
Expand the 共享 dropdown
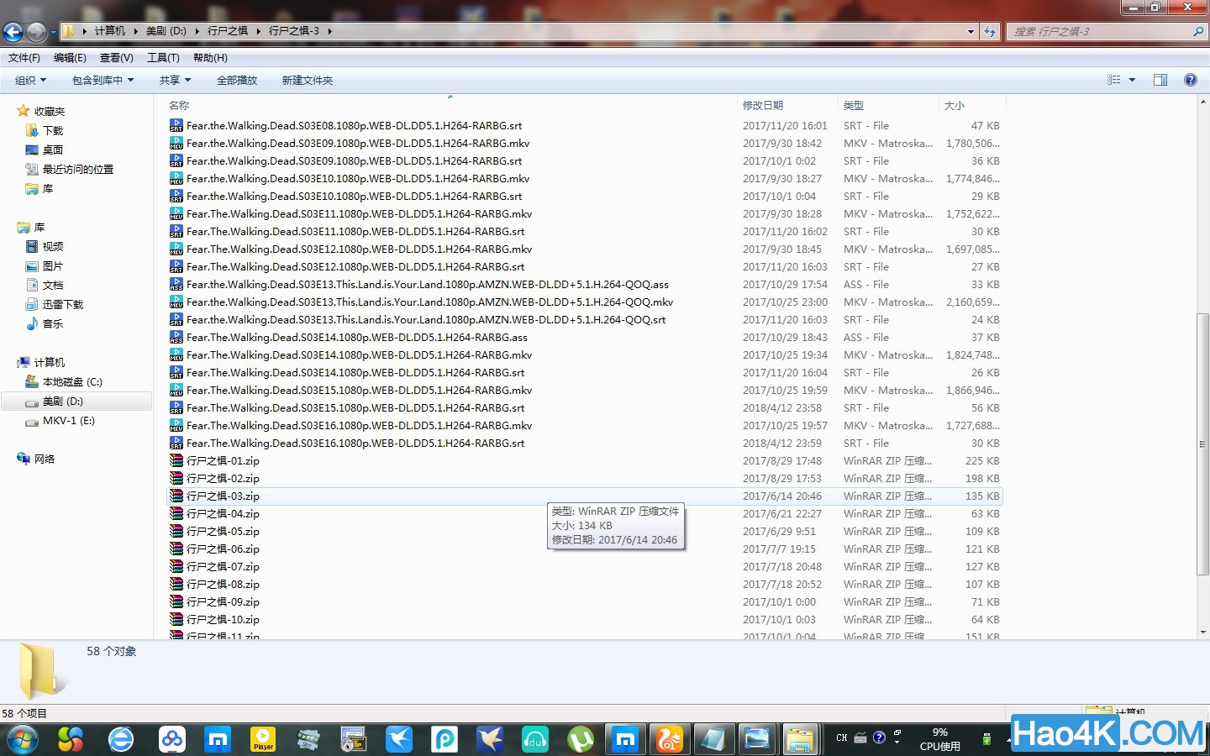(175, 80)
